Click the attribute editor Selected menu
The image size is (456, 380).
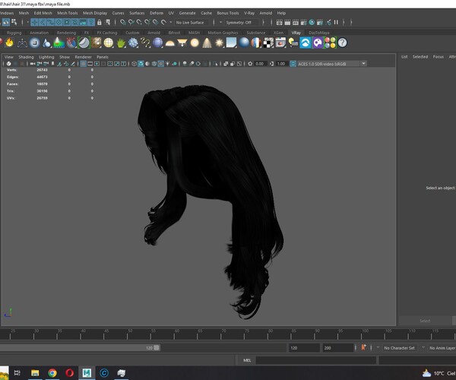point(420,57)
